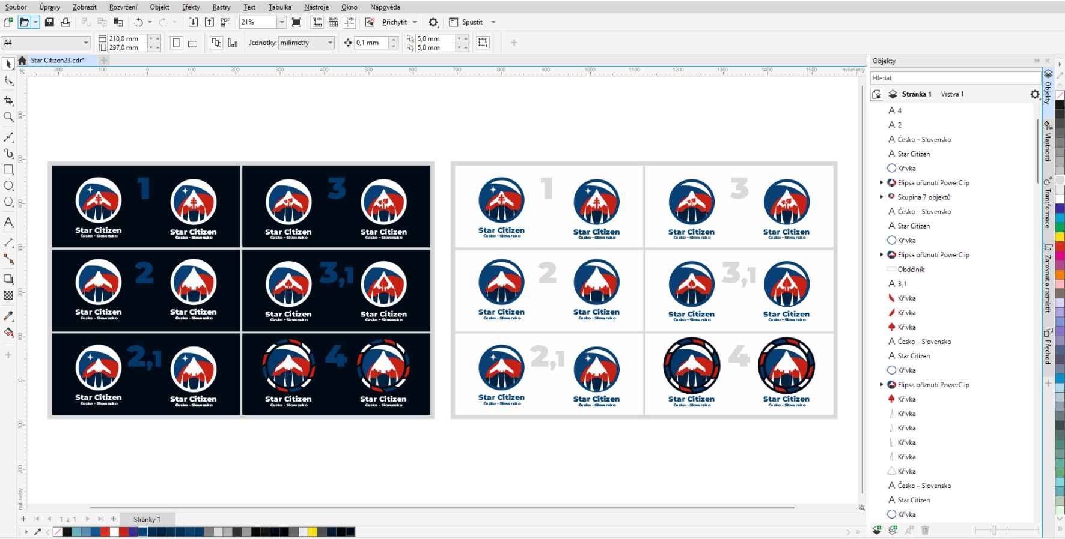Set page orientation to portrait
Viewport: 1065px width, 539px height.
pyautogui.click(x=176, y=43)
